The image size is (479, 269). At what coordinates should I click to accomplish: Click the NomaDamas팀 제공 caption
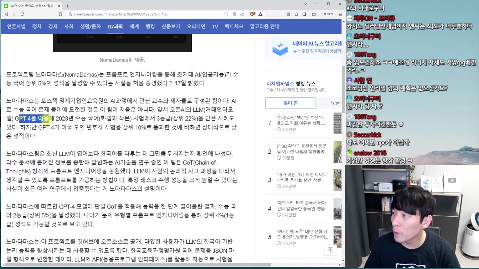[122, 60]
